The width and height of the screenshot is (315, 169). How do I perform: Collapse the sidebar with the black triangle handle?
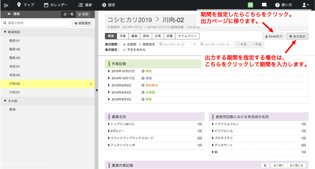coord(96,90)
